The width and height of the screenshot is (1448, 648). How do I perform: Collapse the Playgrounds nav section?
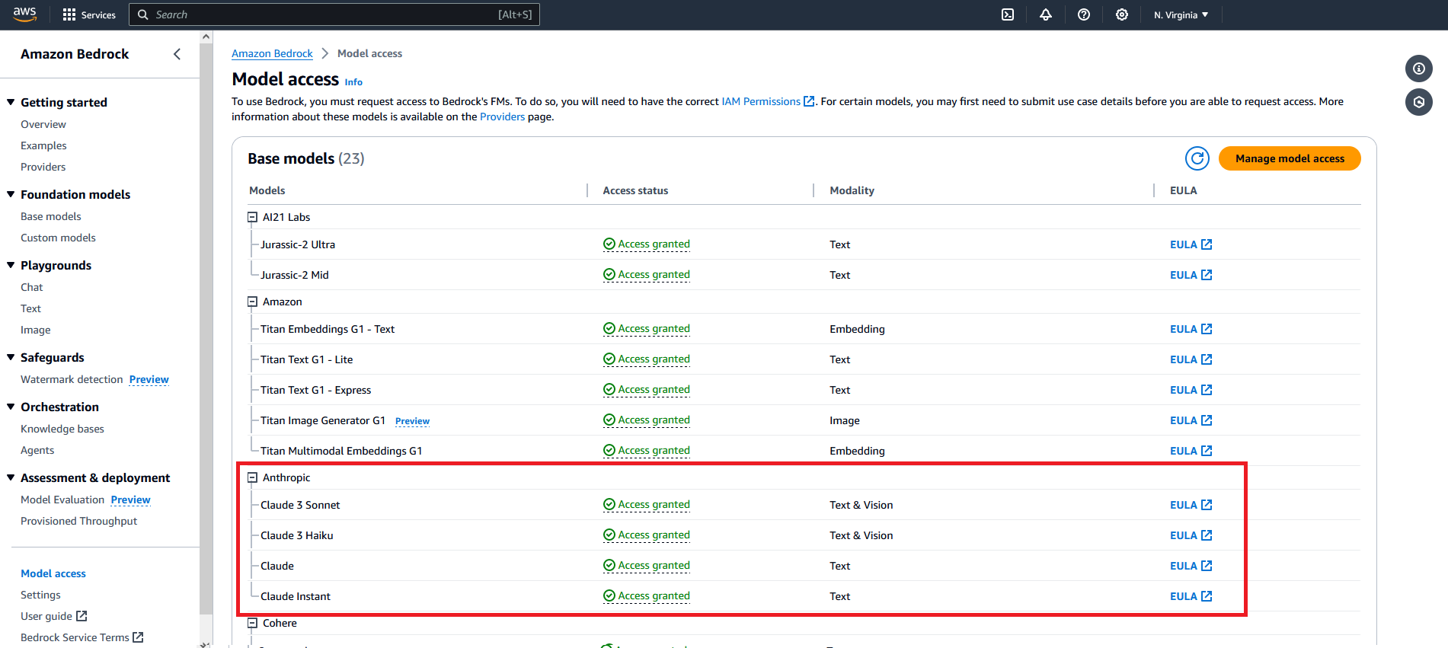pyautogui.click(x=11, y=265)
